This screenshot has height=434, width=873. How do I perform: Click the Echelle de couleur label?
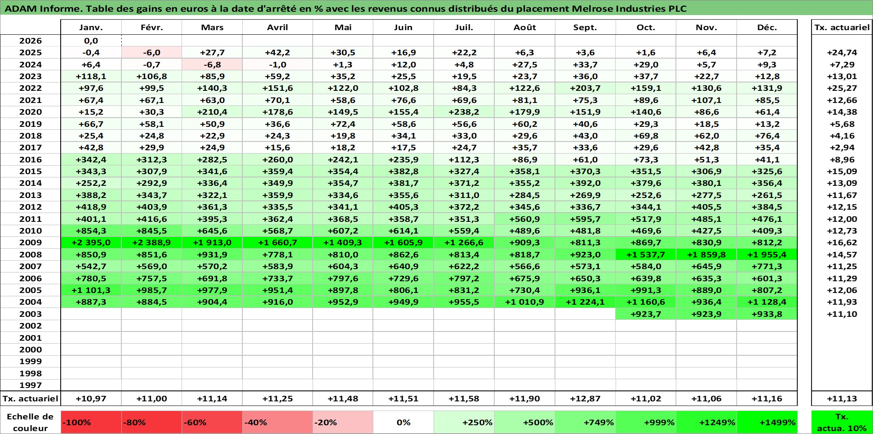[31, 422]
